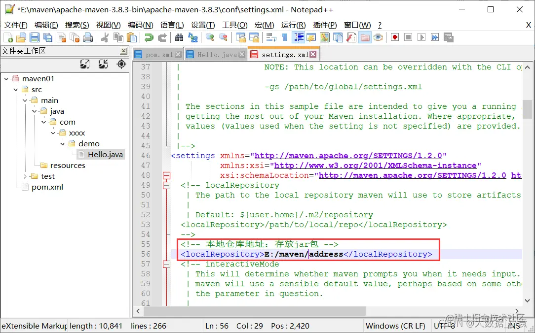Stop macro recording button
535x333 pixels.
coord(408,37)
